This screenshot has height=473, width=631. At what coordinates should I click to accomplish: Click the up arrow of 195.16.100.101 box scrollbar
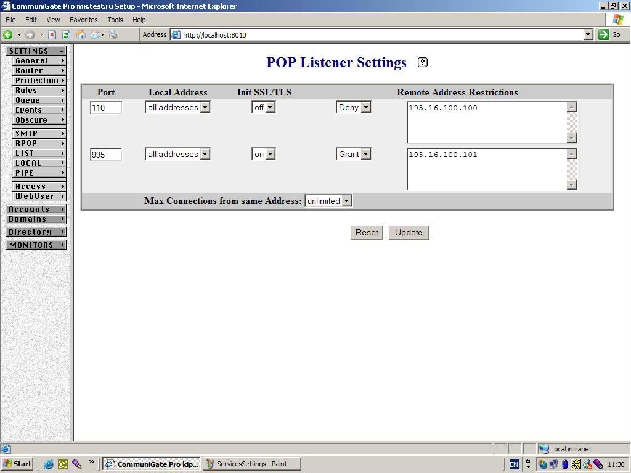tap(571, 153)
